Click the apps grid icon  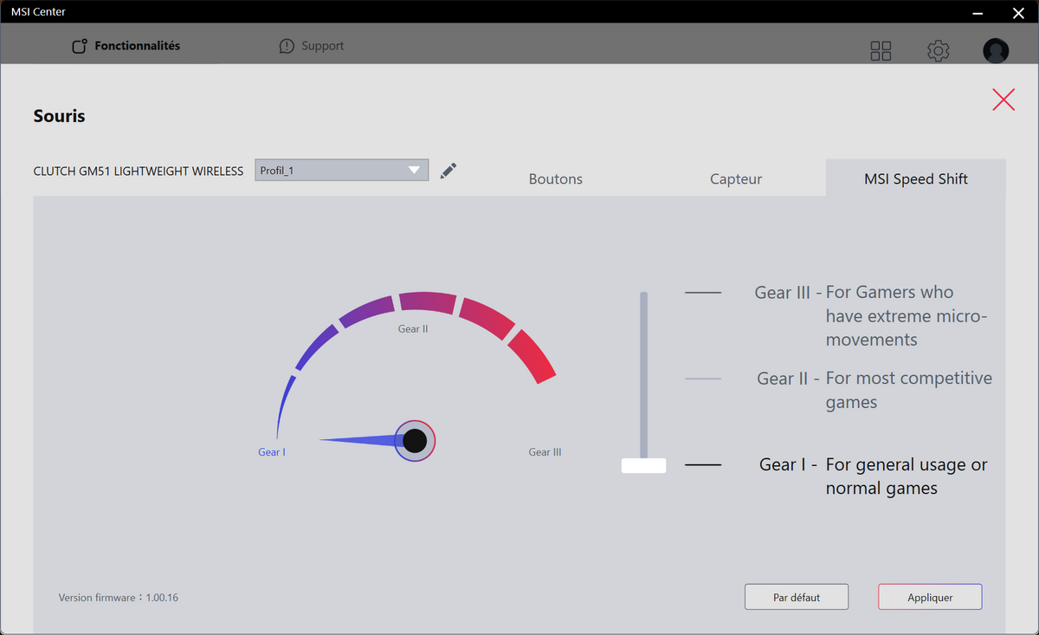[x=881, y=51]
